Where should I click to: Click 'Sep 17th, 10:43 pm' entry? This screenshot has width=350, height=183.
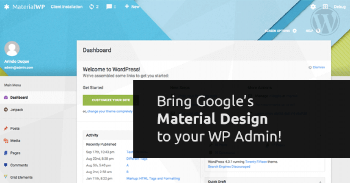(100, 152)
